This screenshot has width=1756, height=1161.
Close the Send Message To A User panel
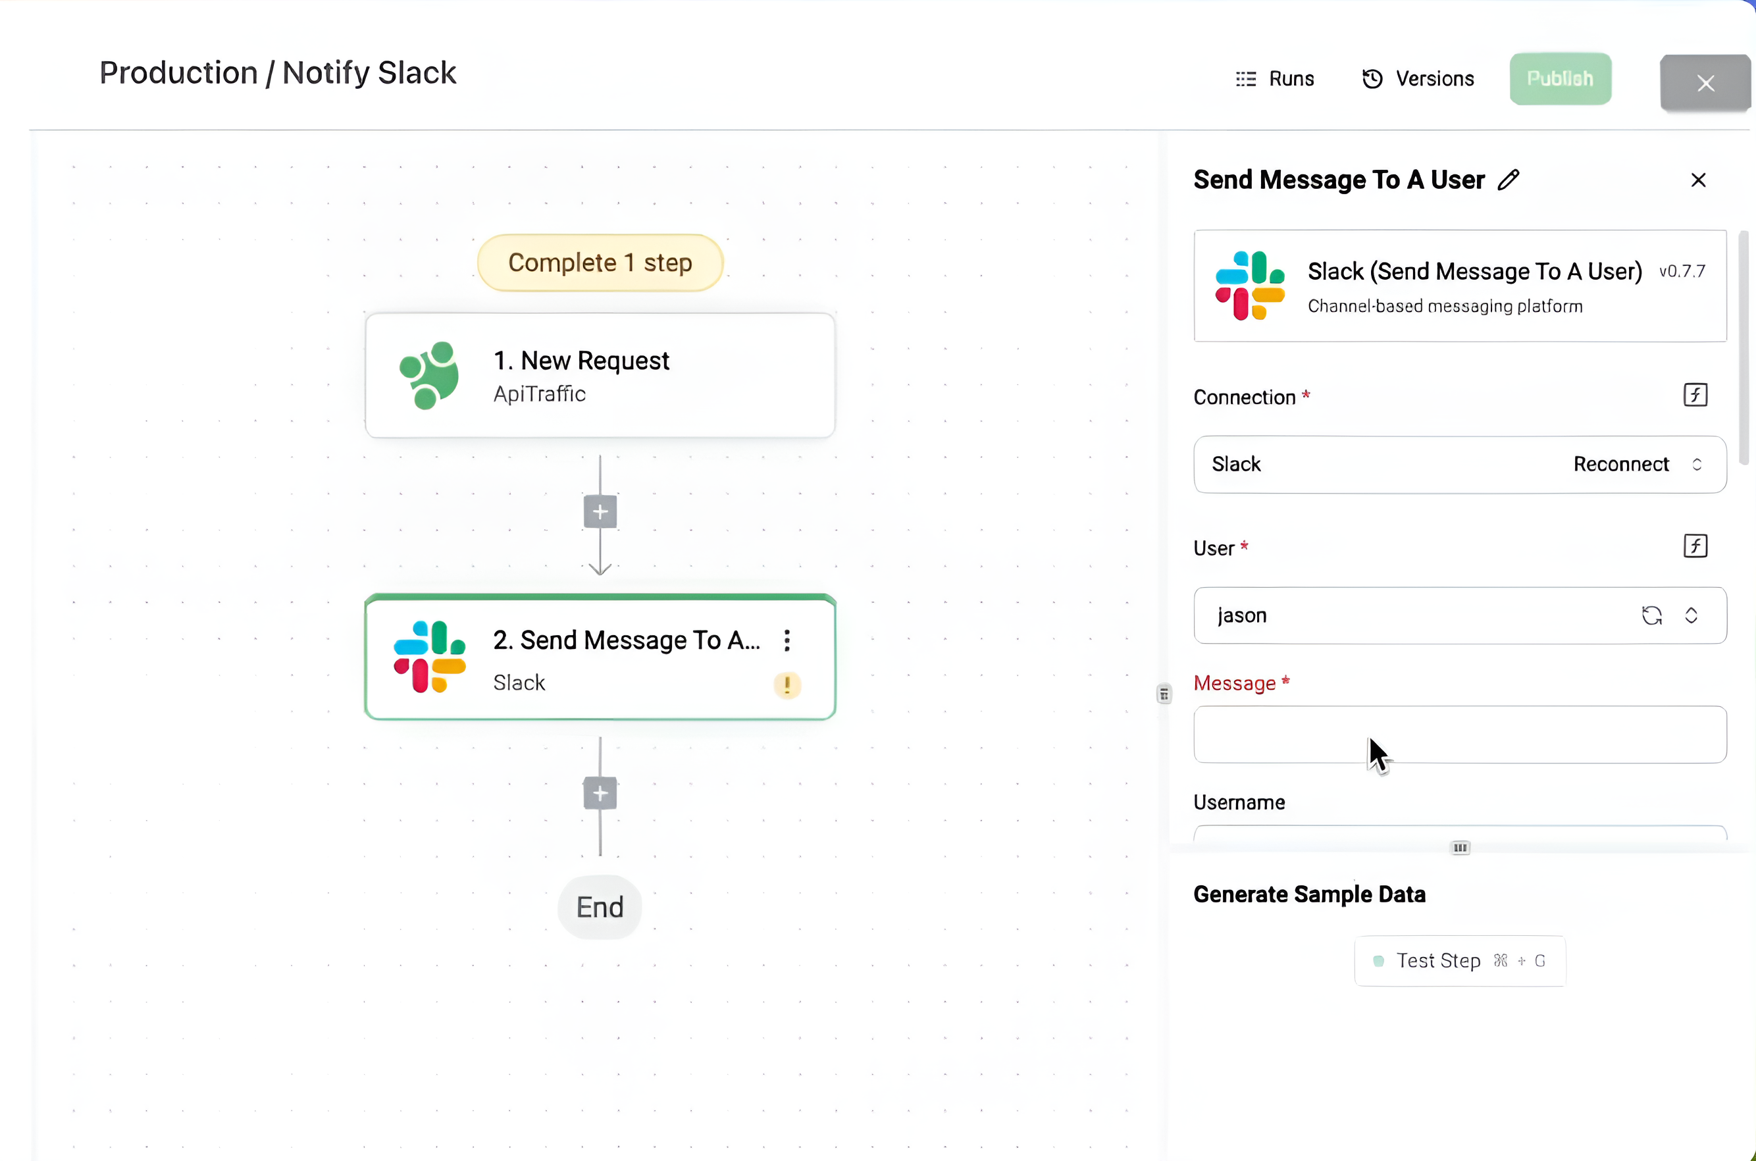[x=1698, y=180]
